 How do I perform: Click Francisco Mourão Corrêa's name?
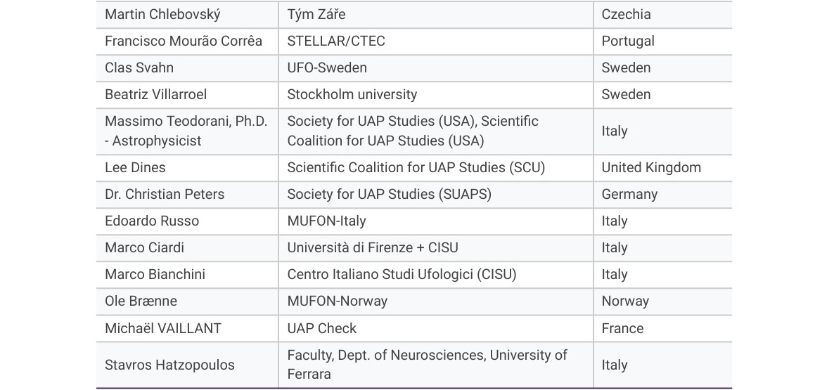pos(183,41)
